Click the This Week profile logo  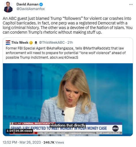(x=8, y=43)
